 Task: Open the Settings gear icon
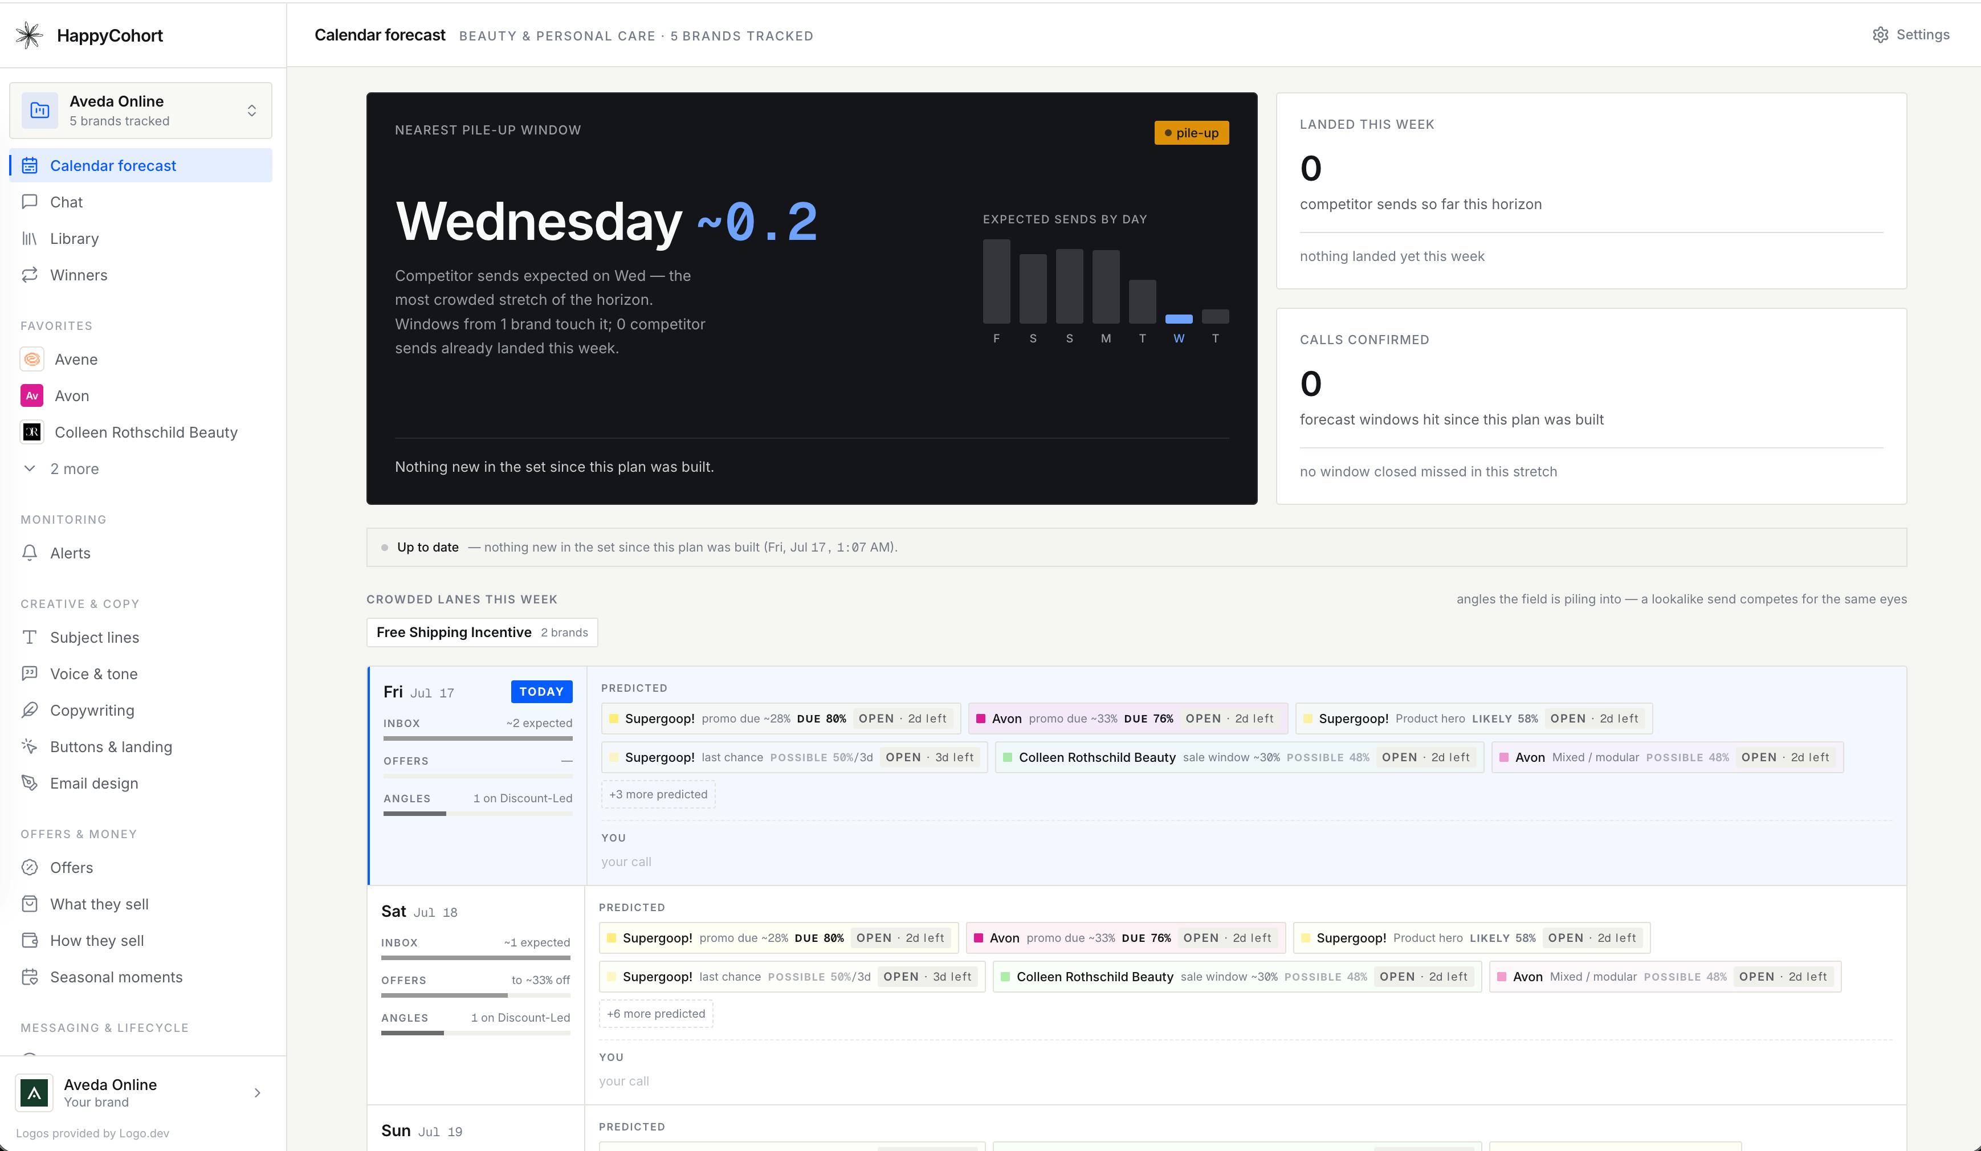point(1880,35)
